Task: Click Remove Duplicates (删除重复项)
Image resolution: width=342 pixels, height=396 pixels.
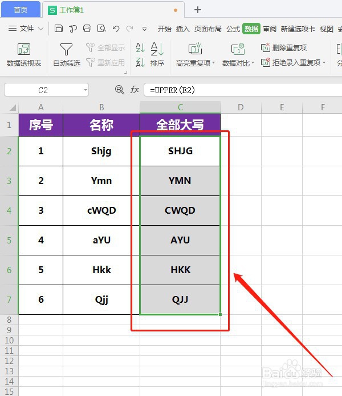Action: point(284,47)
